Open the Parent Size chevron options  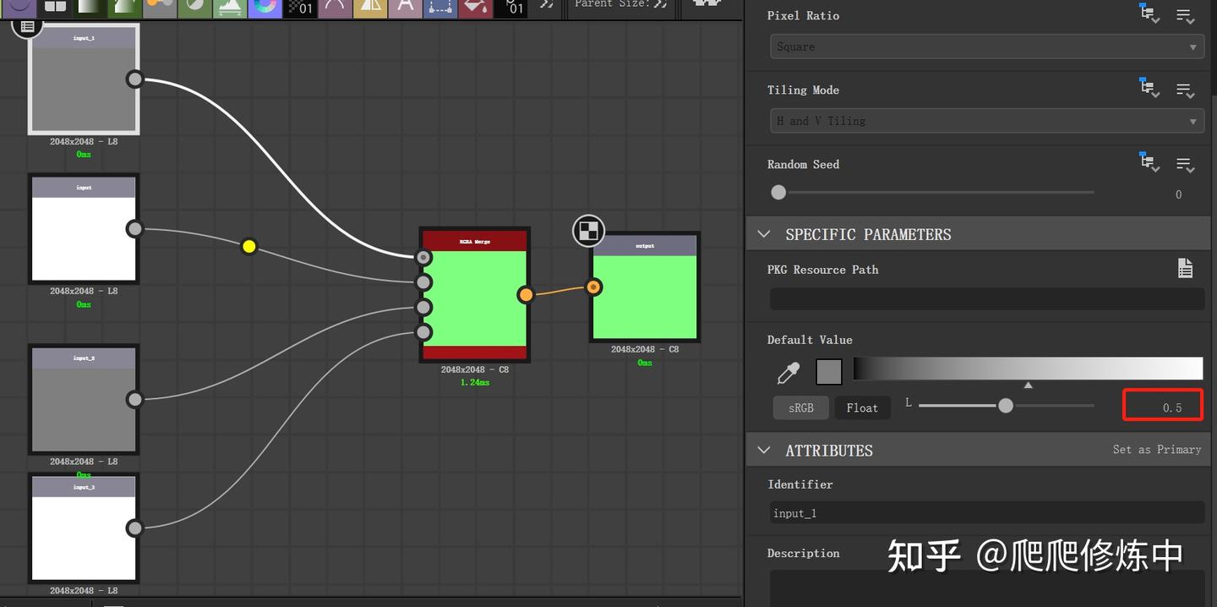pos(660,5)
